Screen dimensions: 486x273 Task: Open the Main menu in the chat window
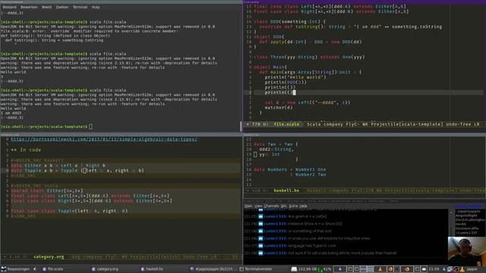click(x=248, y=206)
